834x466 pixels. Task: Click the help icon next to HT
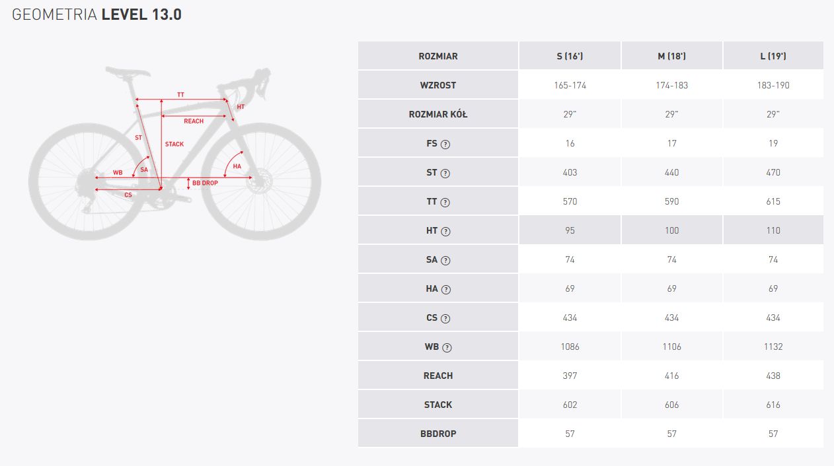[x=445, y=231]
